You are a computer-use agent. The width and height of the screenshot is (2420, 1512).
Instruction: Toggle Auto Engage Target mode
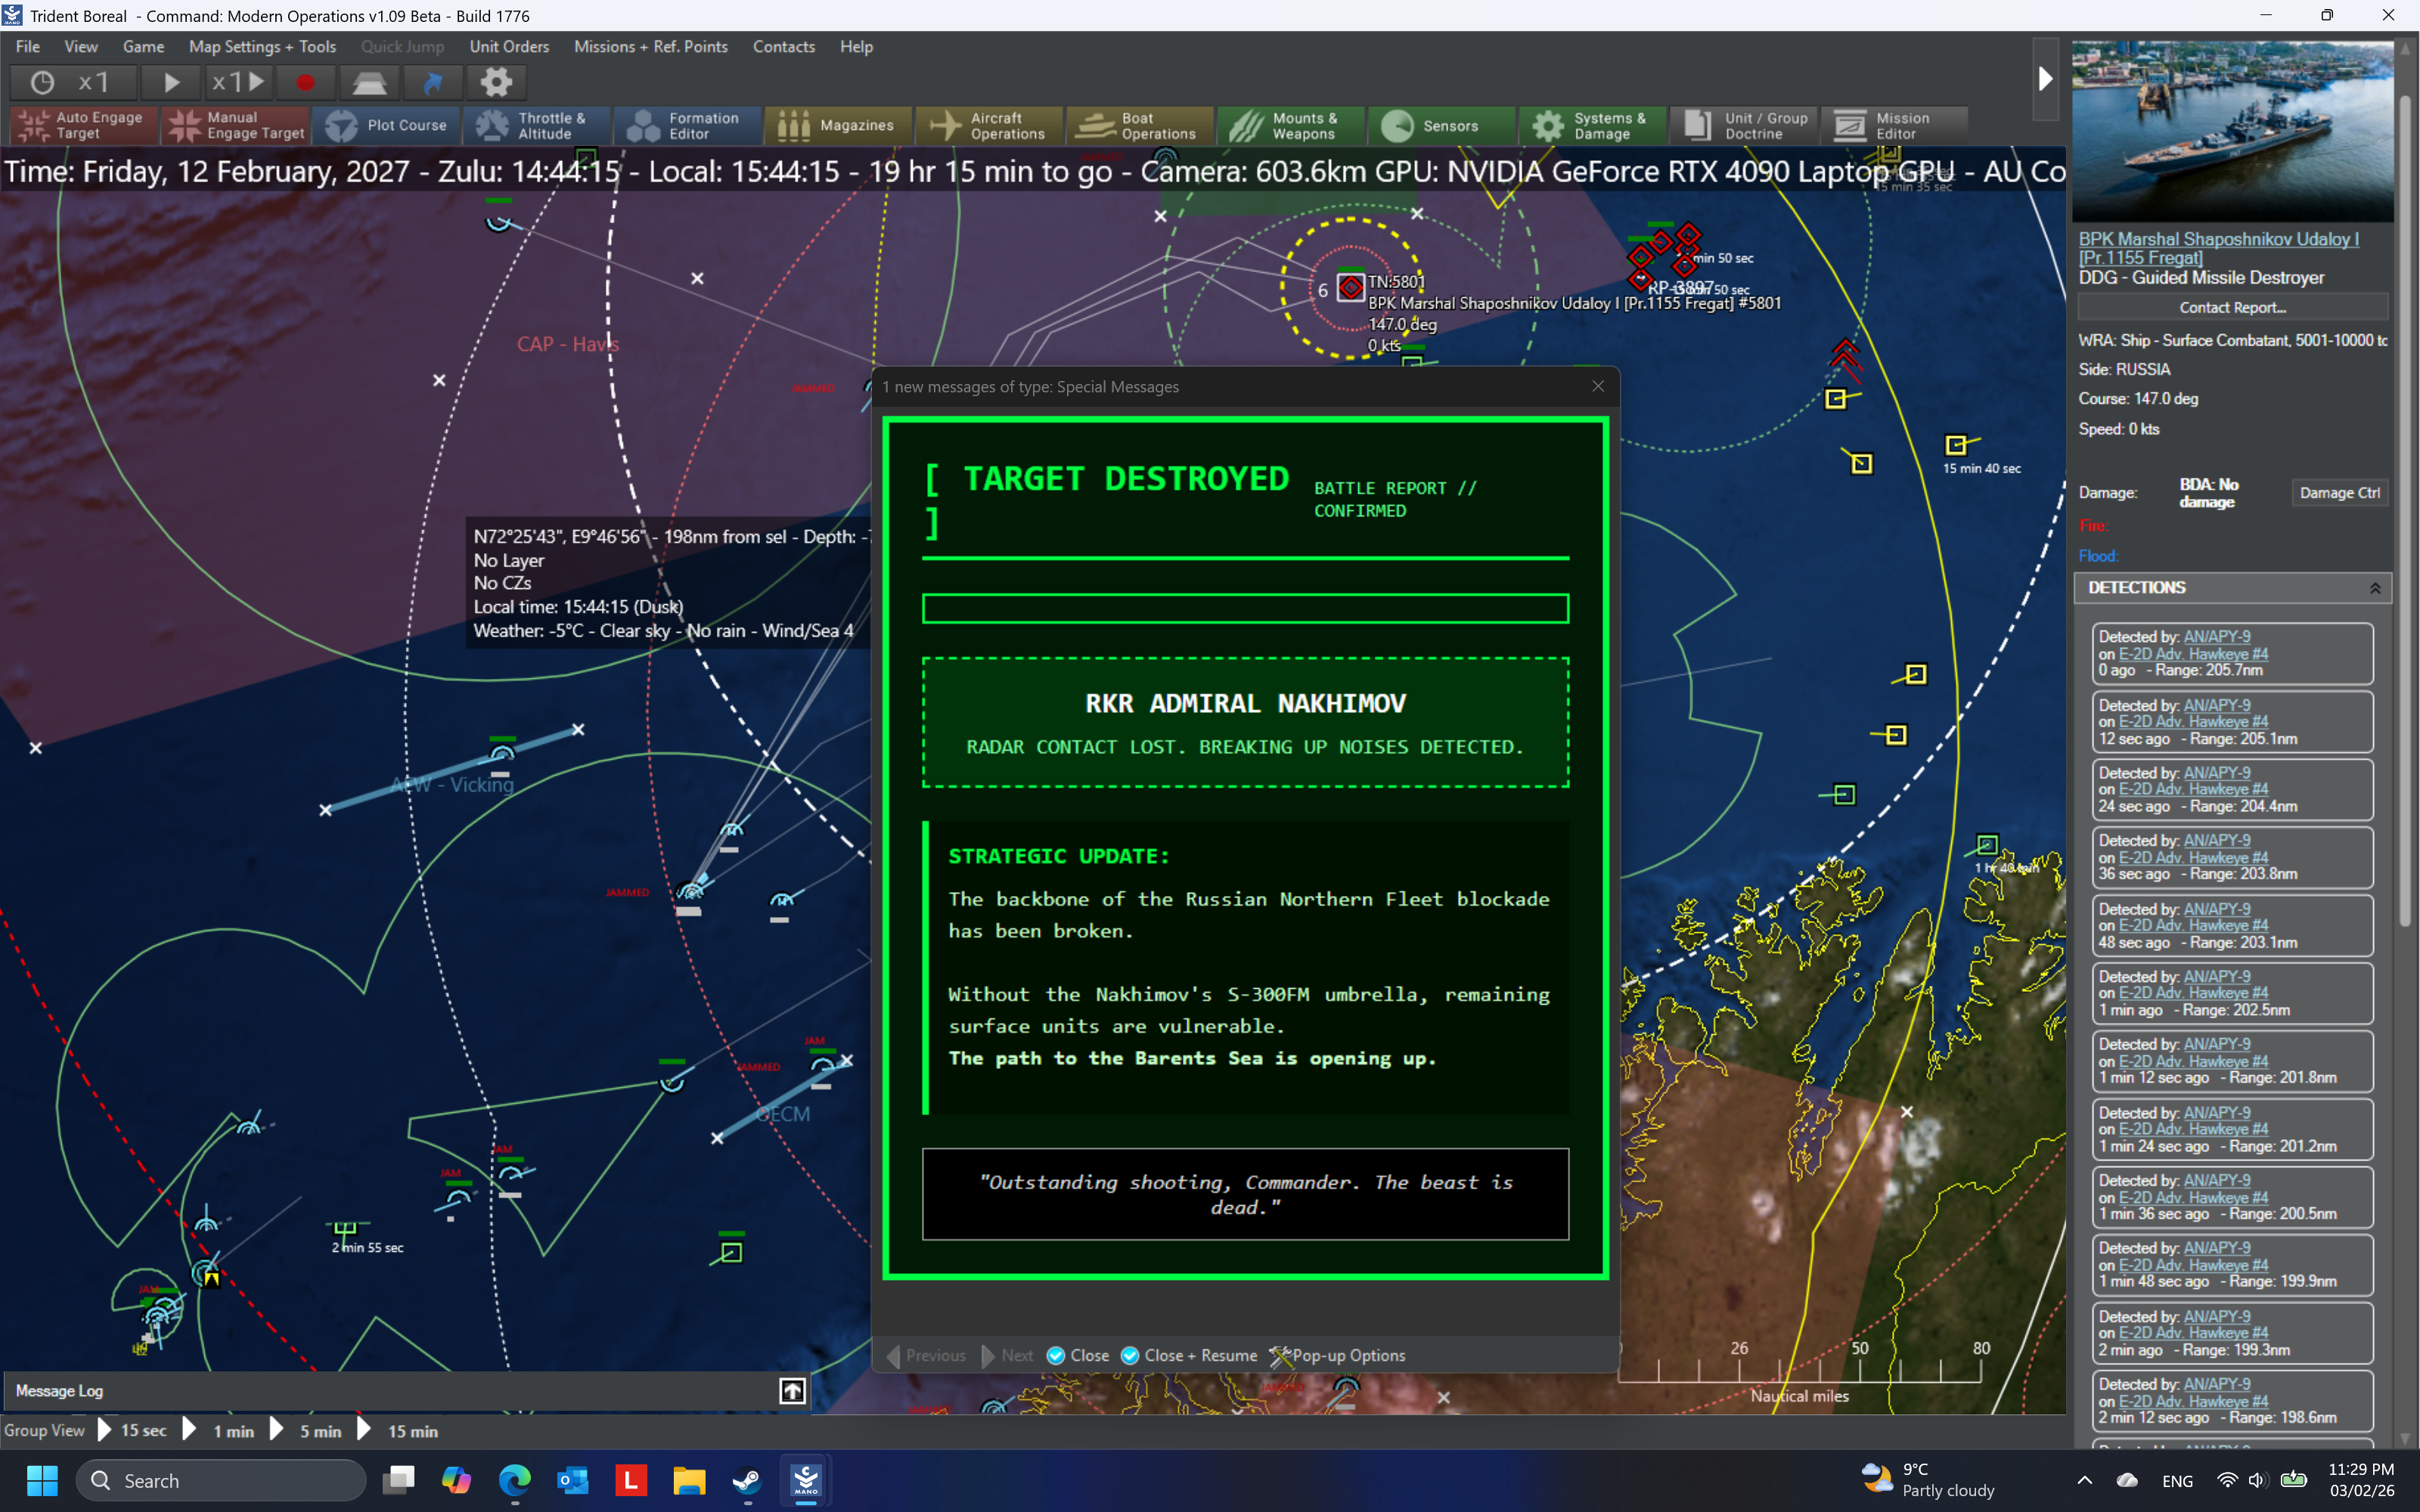pyautogui.click(x=82, y=125)
